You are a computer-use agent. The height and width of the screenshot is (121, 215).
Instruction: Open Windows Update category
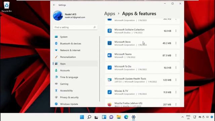click(75, 104)
